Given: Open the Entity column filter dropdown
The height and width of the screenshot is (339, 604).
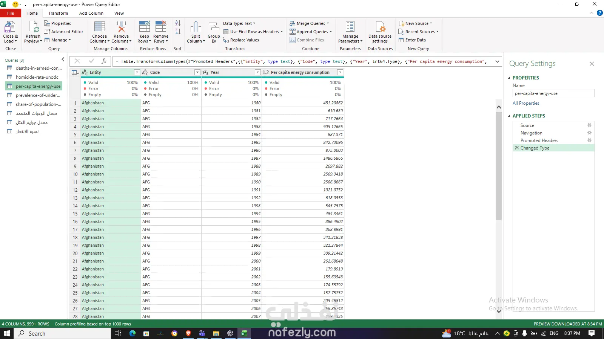Looking at the screenshot, I should [x=137, y=72].
